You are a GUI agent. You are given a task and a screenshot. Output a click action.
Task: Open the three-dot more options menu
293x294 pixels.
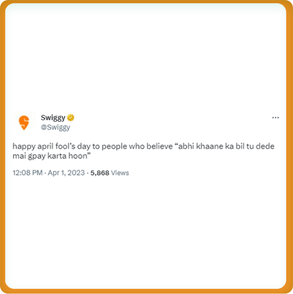(275, 117)
